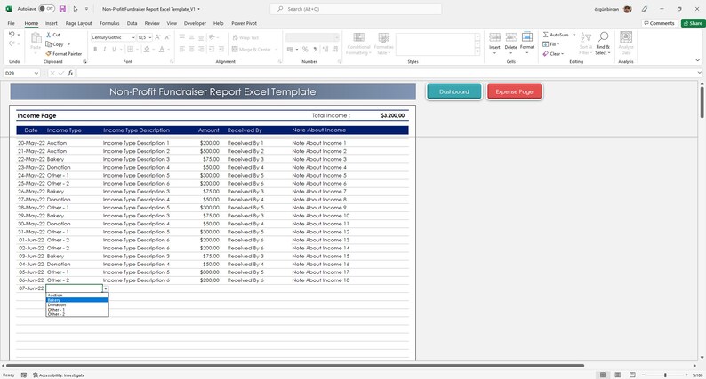The image size is (706, 379).
Task: Toggle Wrap Text
Action: (x=245, y=38)
